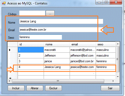Click the macoratti@yahoo... email cell
The height and width of the screenshot is (96, 125).
pos(83,50)
